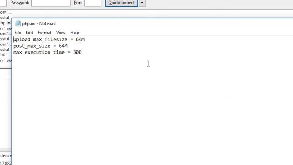Click the max_execution_time = 300 line
The image size is (293, 165).
tap(48, 52)
